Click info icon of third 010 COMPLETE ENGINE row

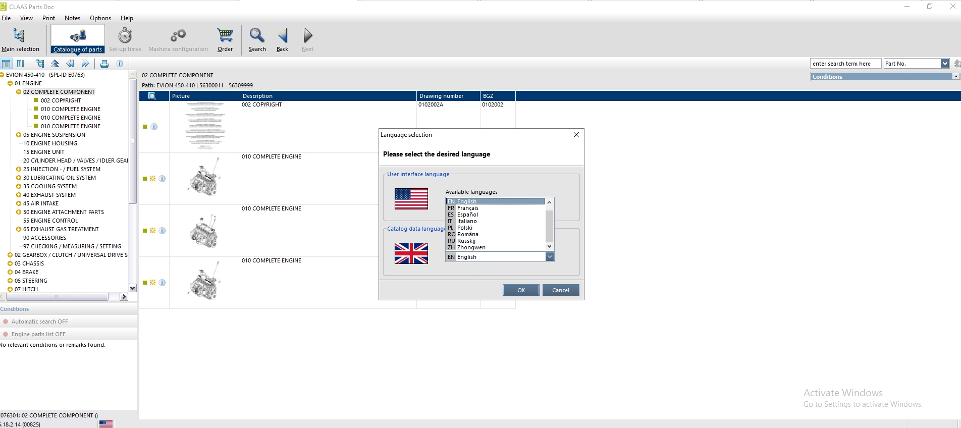click(162, 283)
